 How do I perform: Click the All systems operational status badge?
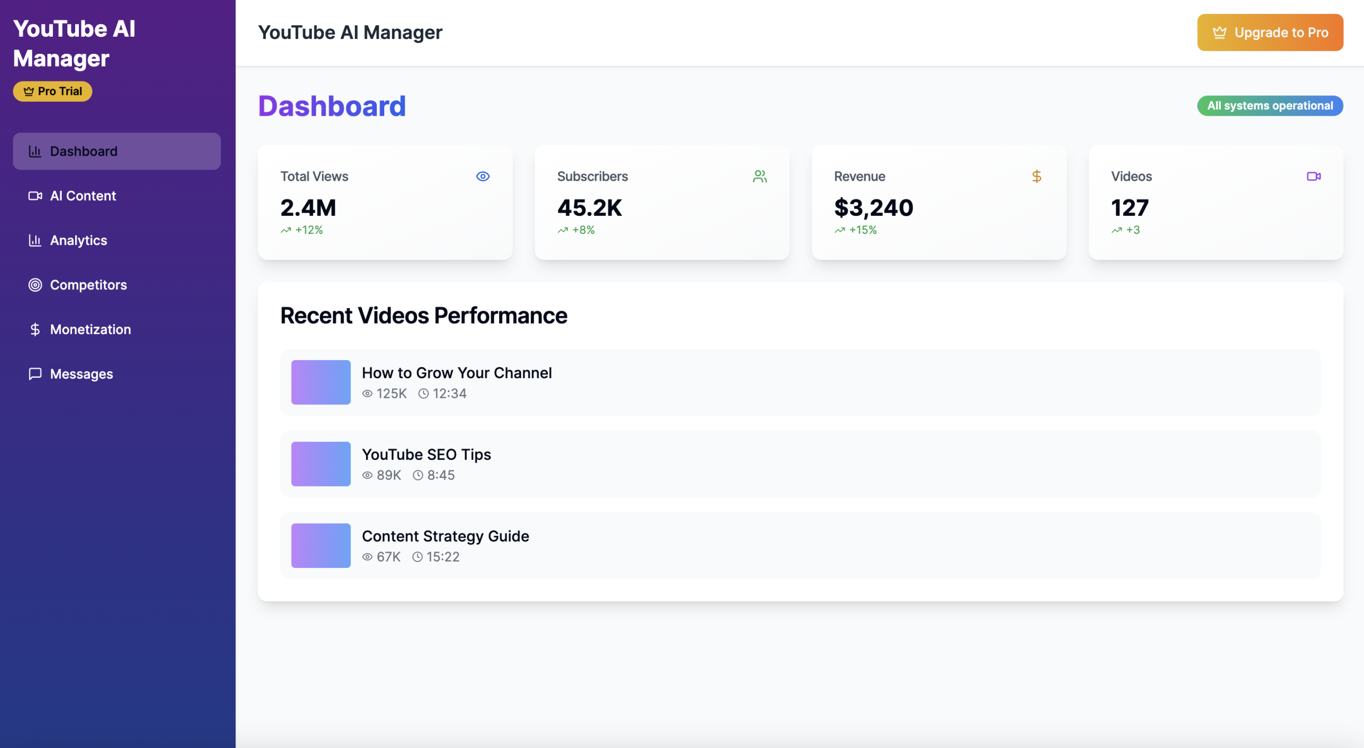[x=1270, y=105]
